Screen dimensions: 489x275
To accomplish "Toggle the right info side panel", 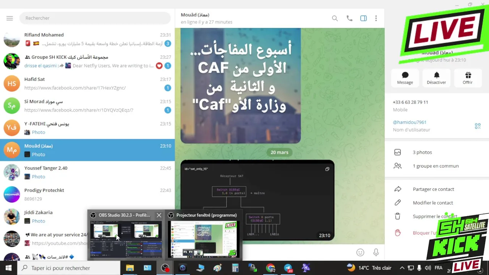I will [363, 18].
